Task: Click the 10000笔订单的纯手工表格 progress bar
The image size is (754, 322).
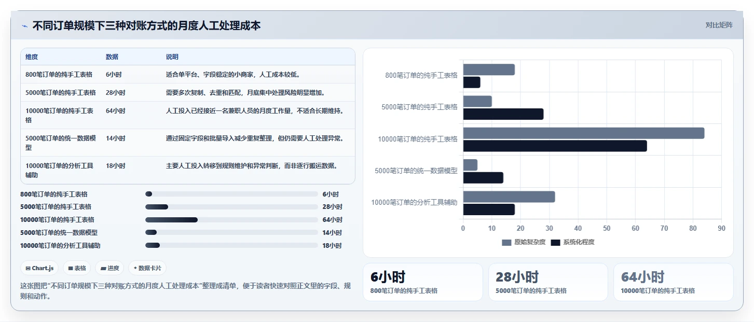Action: pyautogui.click(x=231, y=219)
